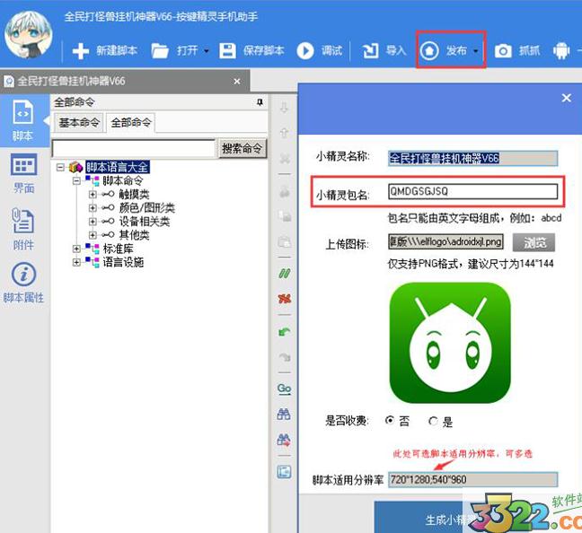Switch to the 基本命令 tab
This screenshot has height=533, width=582.
[79, 122]
